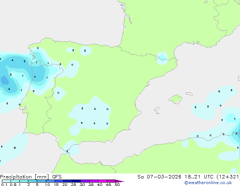Click the over-50 mm legend arrow tip
The image size is (240, 186).
tap(120, 181)
